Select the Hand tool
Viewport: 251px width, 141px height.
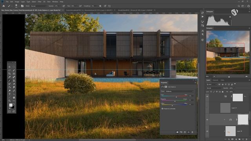(x=14, y=98)
